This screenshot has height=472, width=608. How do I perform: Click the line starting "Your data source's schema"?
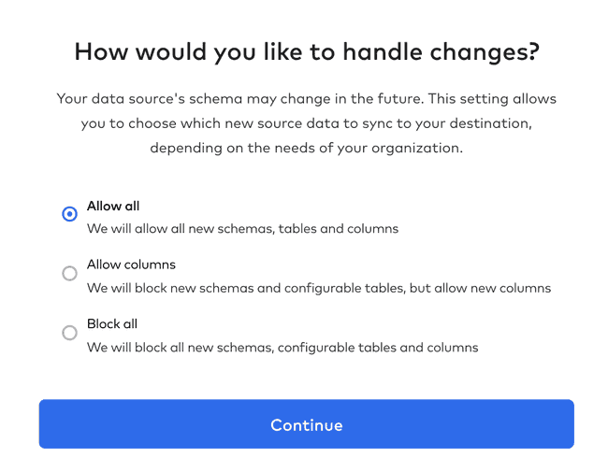point(306,98)
